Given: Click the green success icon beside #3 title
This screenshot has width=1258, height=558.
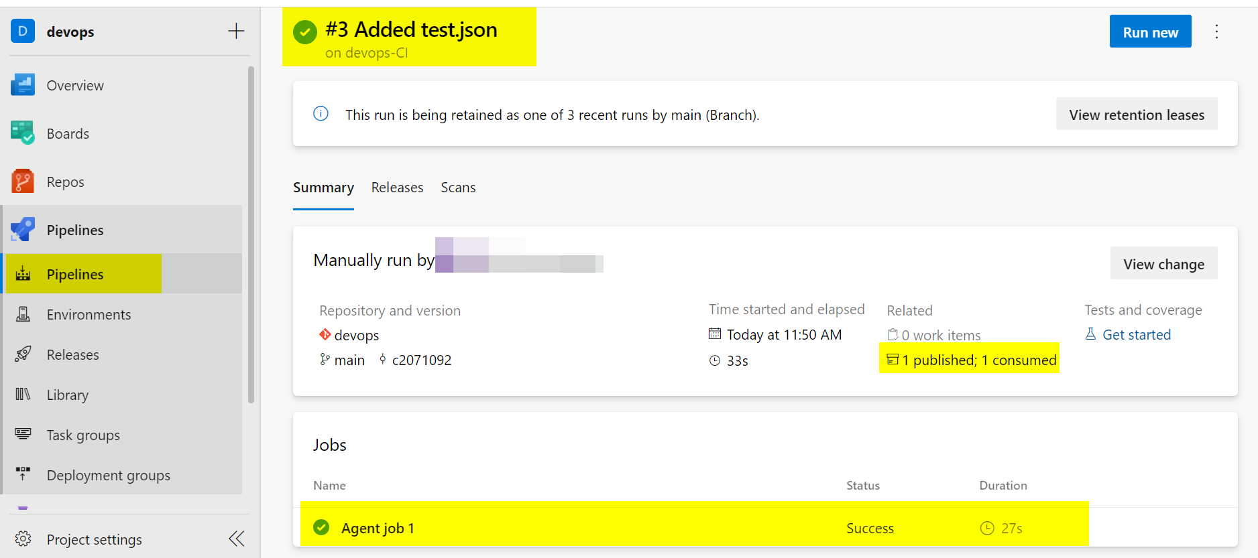Looking at the screenshot, I should tap(305, 31).
